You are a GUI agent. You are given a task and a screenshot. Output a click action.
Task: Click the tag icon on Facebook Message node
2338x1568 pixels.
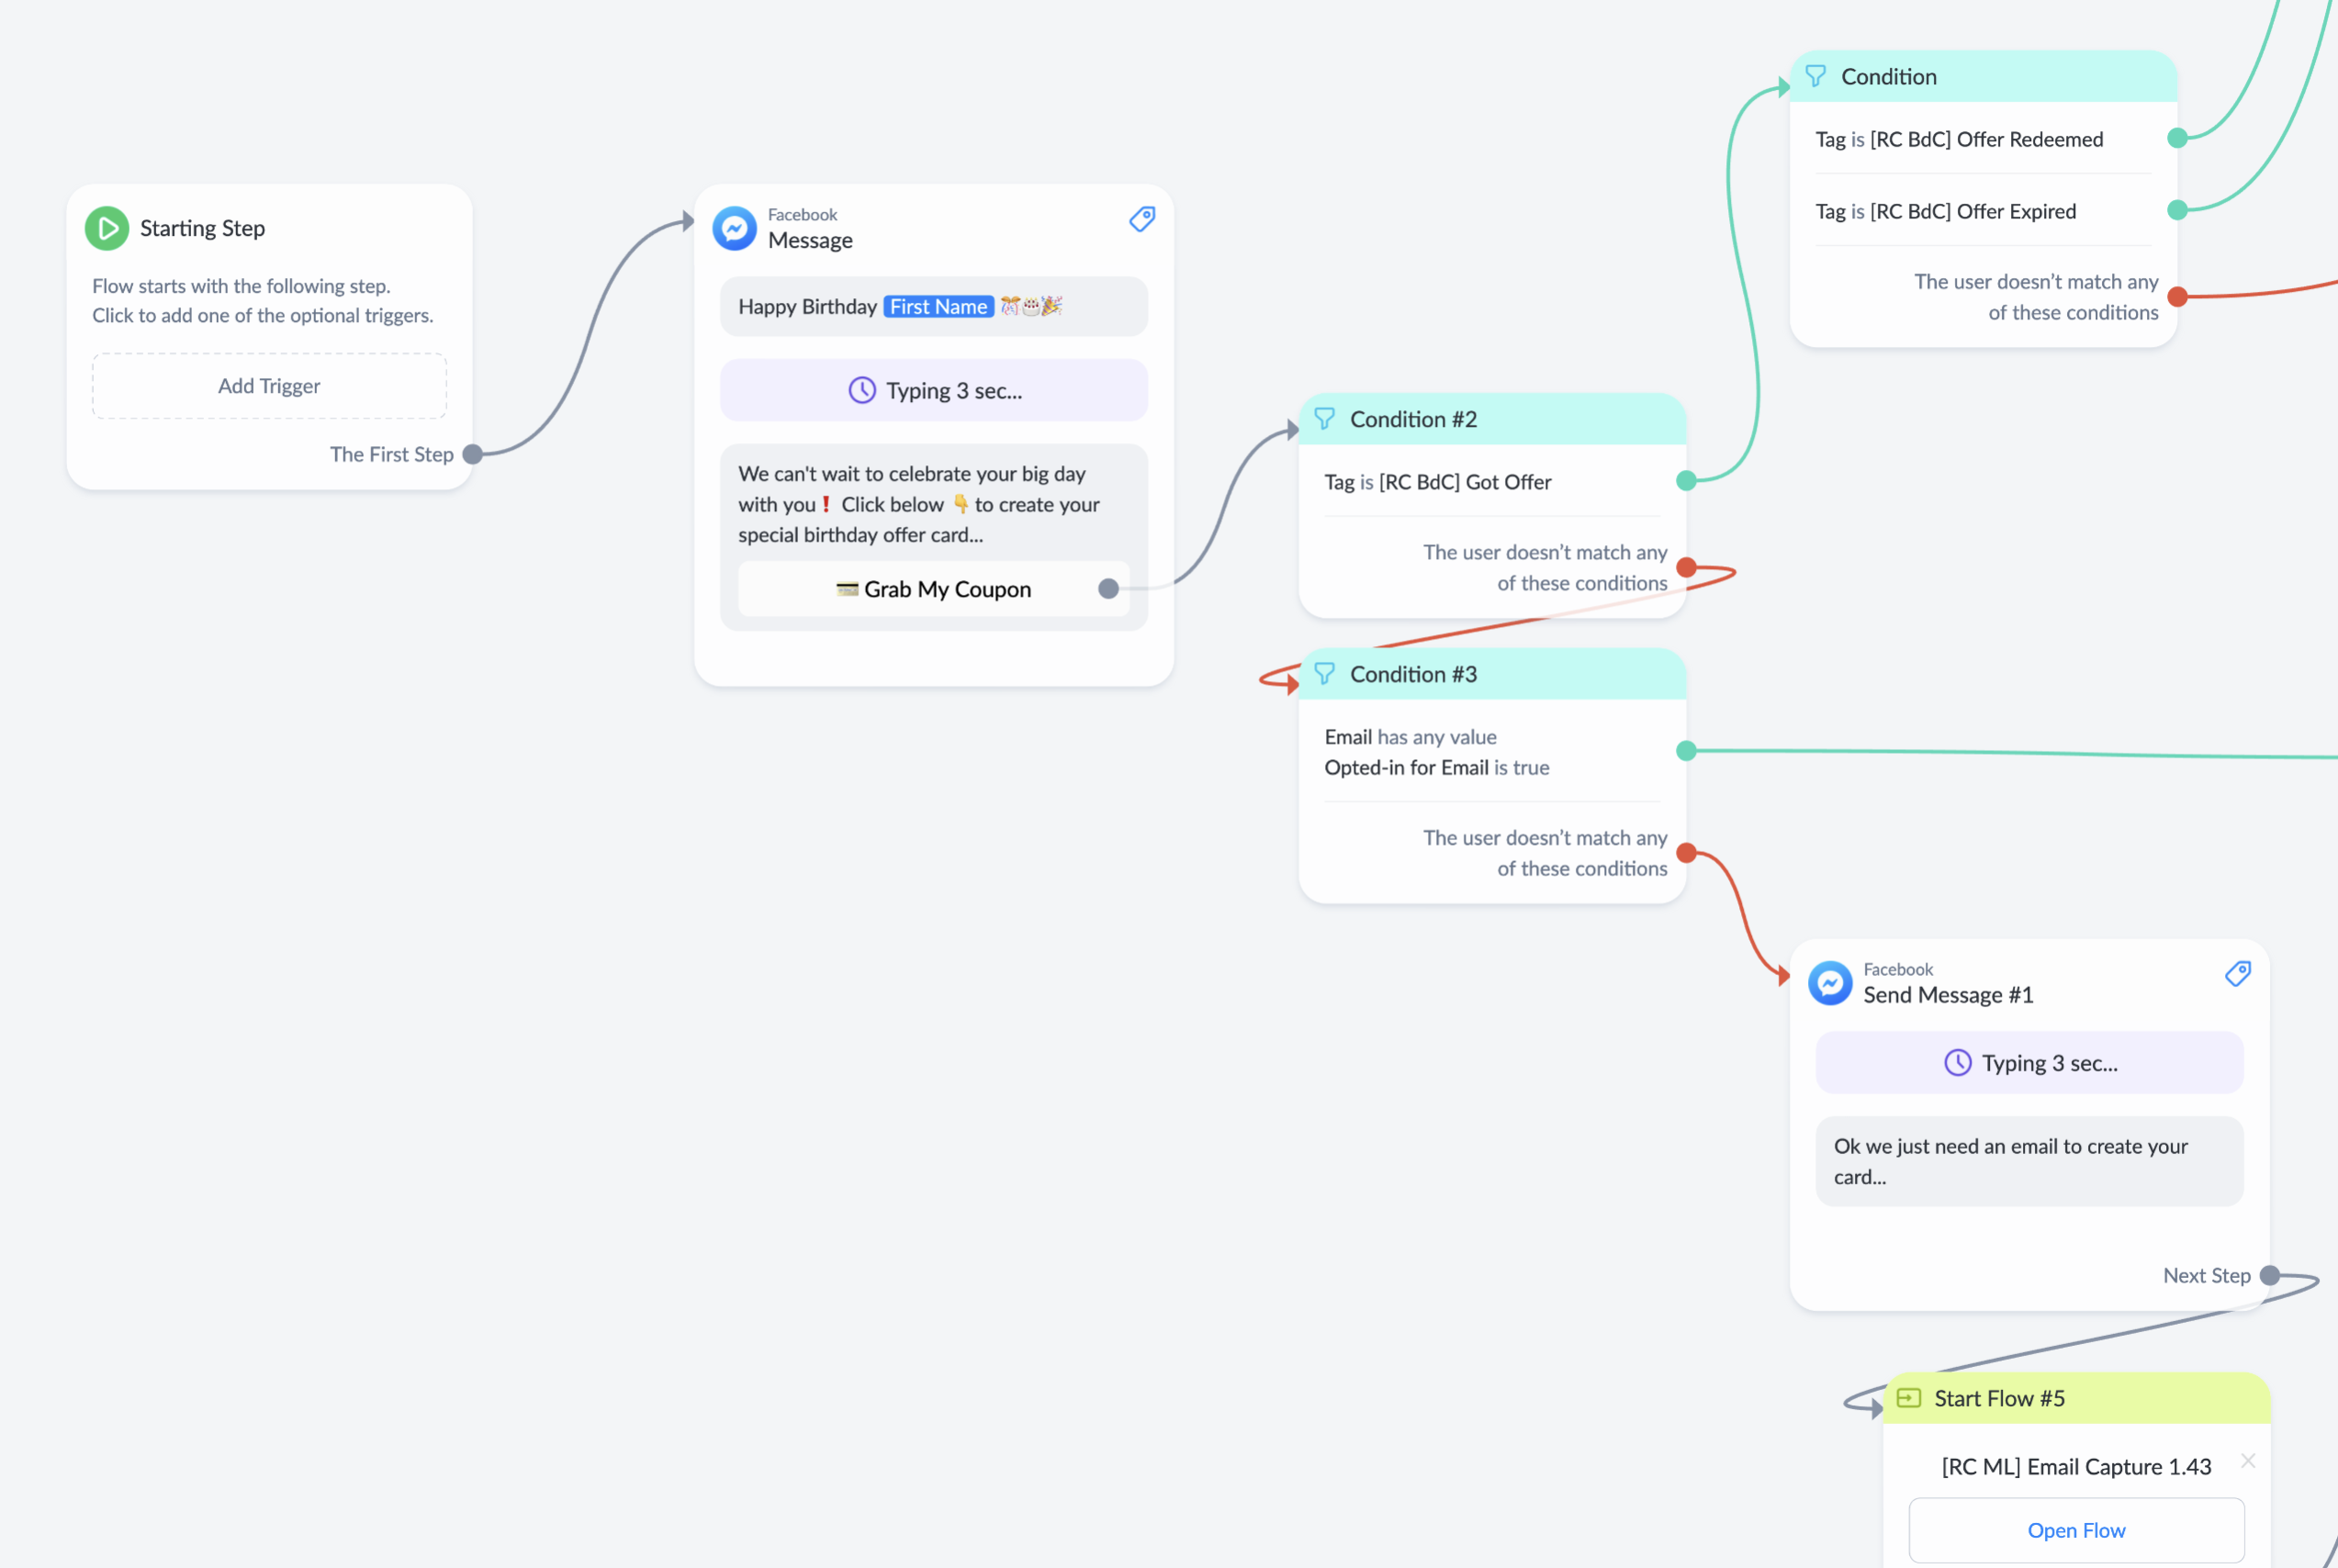tap(1142, 219)
